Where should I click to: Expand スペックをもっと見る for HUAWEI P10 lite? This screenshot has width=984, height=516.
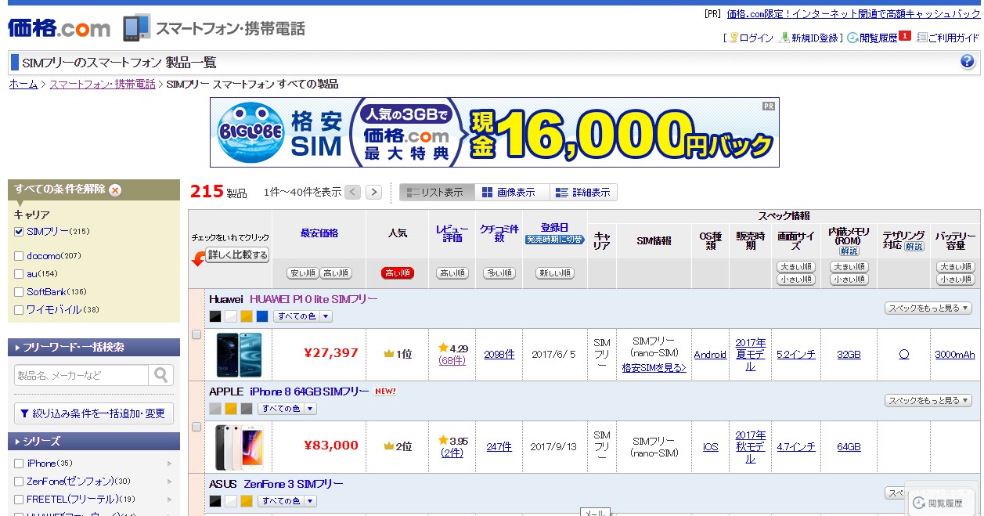(928, 309)
